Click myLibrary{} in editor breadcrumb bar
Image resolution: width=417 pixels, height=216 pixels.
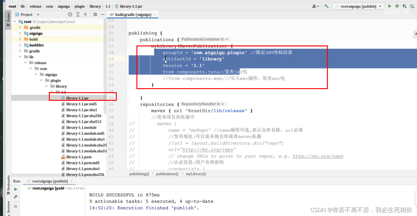196,174
